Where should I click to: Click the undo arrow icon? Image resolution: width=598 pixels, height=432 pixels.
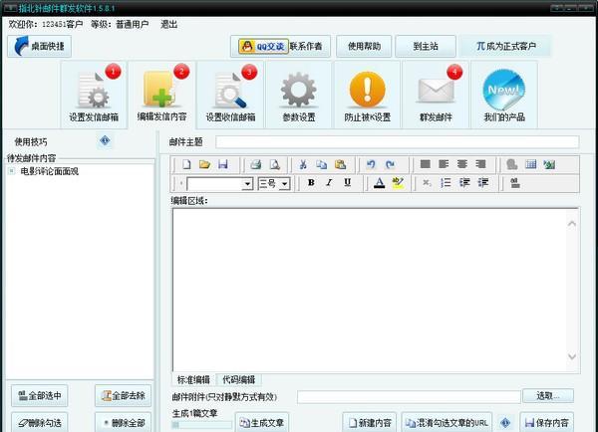click(371, 164)
